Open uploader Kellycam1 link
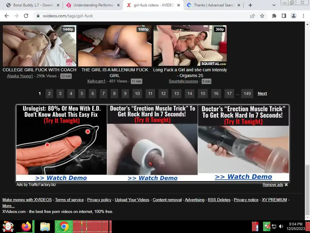The height and width of the screenshot is (233, 310). pyautogui.click(x=96, y=81)
